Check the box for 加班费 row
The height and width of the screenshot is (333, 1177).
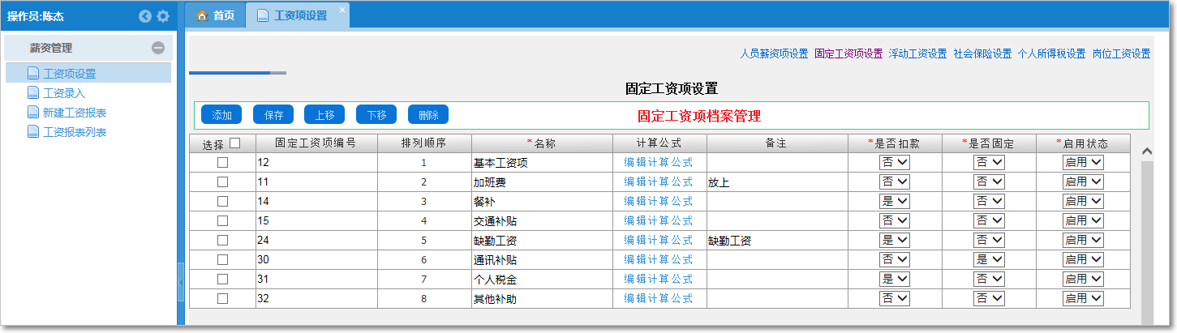coord(222,182)
